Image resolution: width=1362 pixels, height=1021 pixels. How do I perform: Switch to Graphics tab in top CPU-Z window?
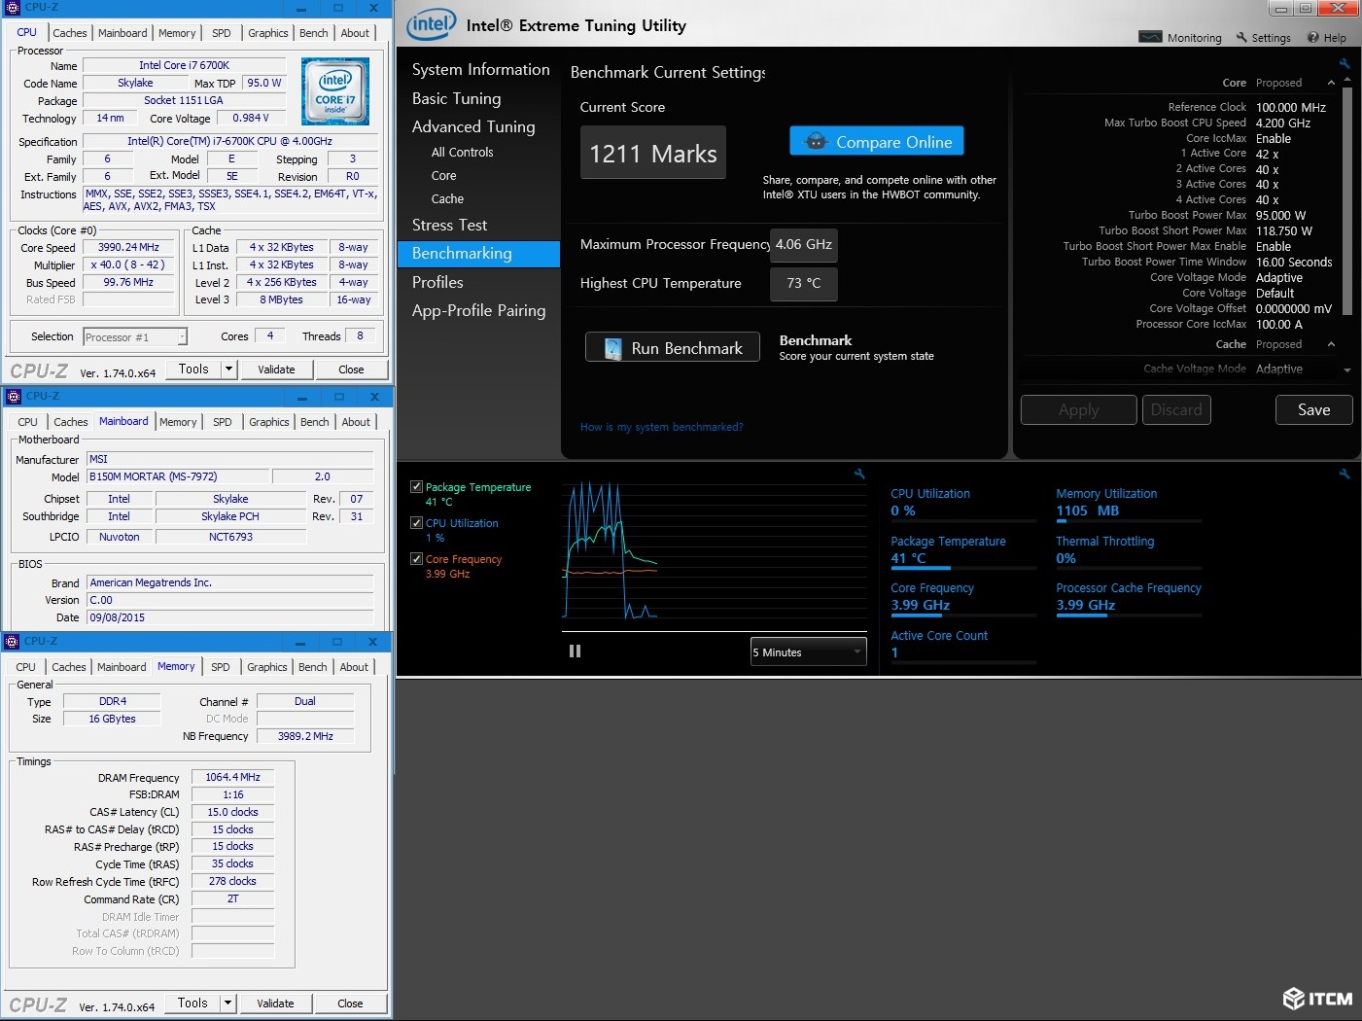pos(268,33)
